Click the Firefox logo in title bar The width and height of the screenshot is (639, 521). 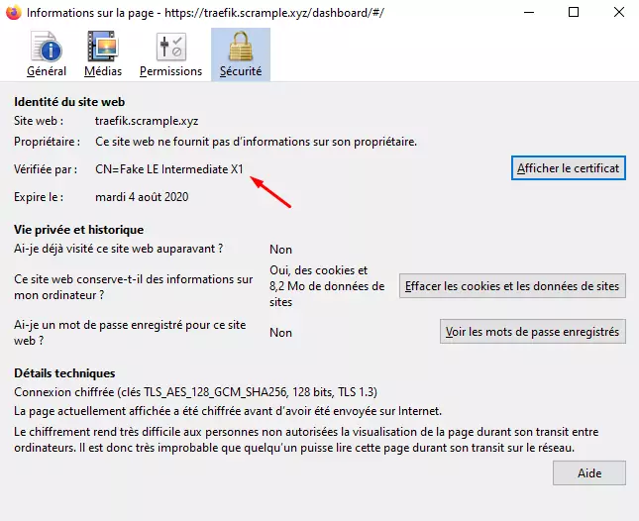(x=14, y=12)
